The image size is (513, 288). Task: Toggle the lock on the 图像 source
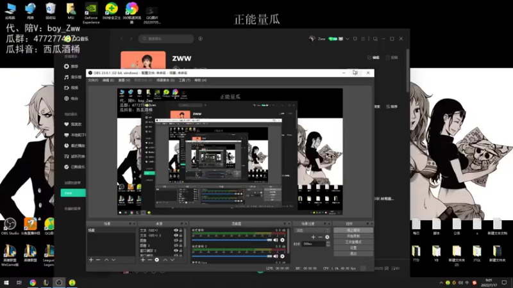(x=181, y=241)
